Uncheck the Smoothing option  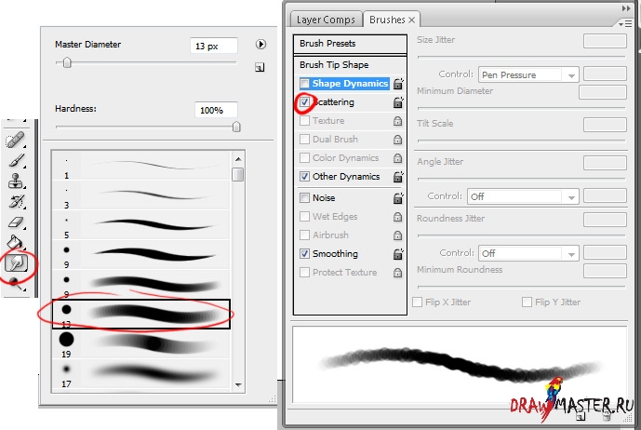tap(304, 254)
